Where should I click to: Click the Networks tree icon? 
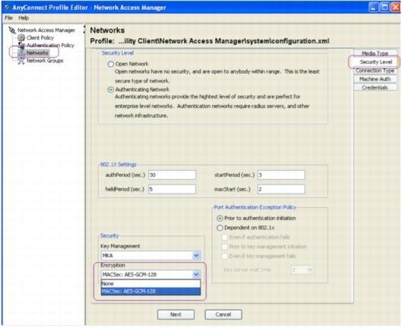coord(21,53)
